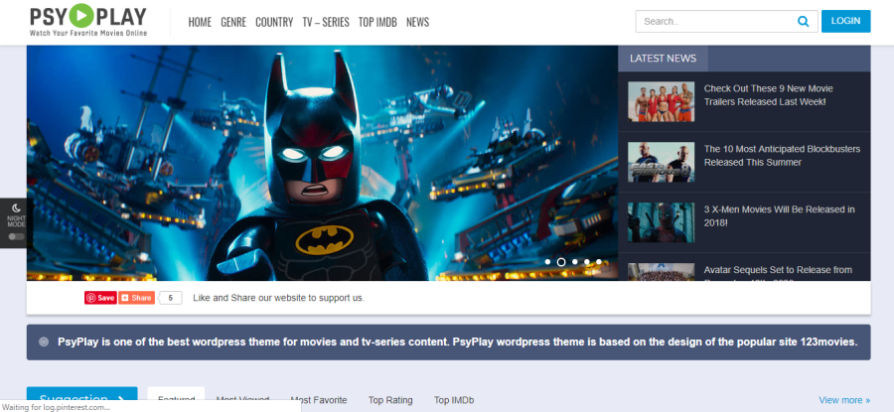The width and height of the screenshot is (894, 412).
Task: Click the icon before PsyPlay announcement text
Action: pyautogui.click(x=44, y=342)
